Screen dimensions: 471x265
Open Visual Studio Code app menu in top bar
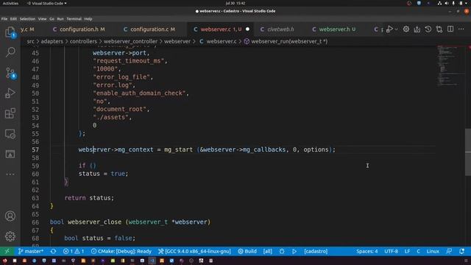click(46, 3)
